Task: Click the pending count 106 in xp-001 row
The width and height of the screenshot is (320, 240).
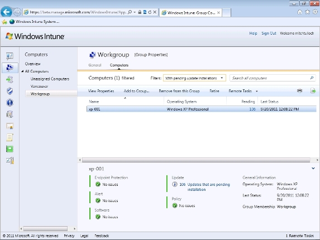Action: tap(252, 109)
